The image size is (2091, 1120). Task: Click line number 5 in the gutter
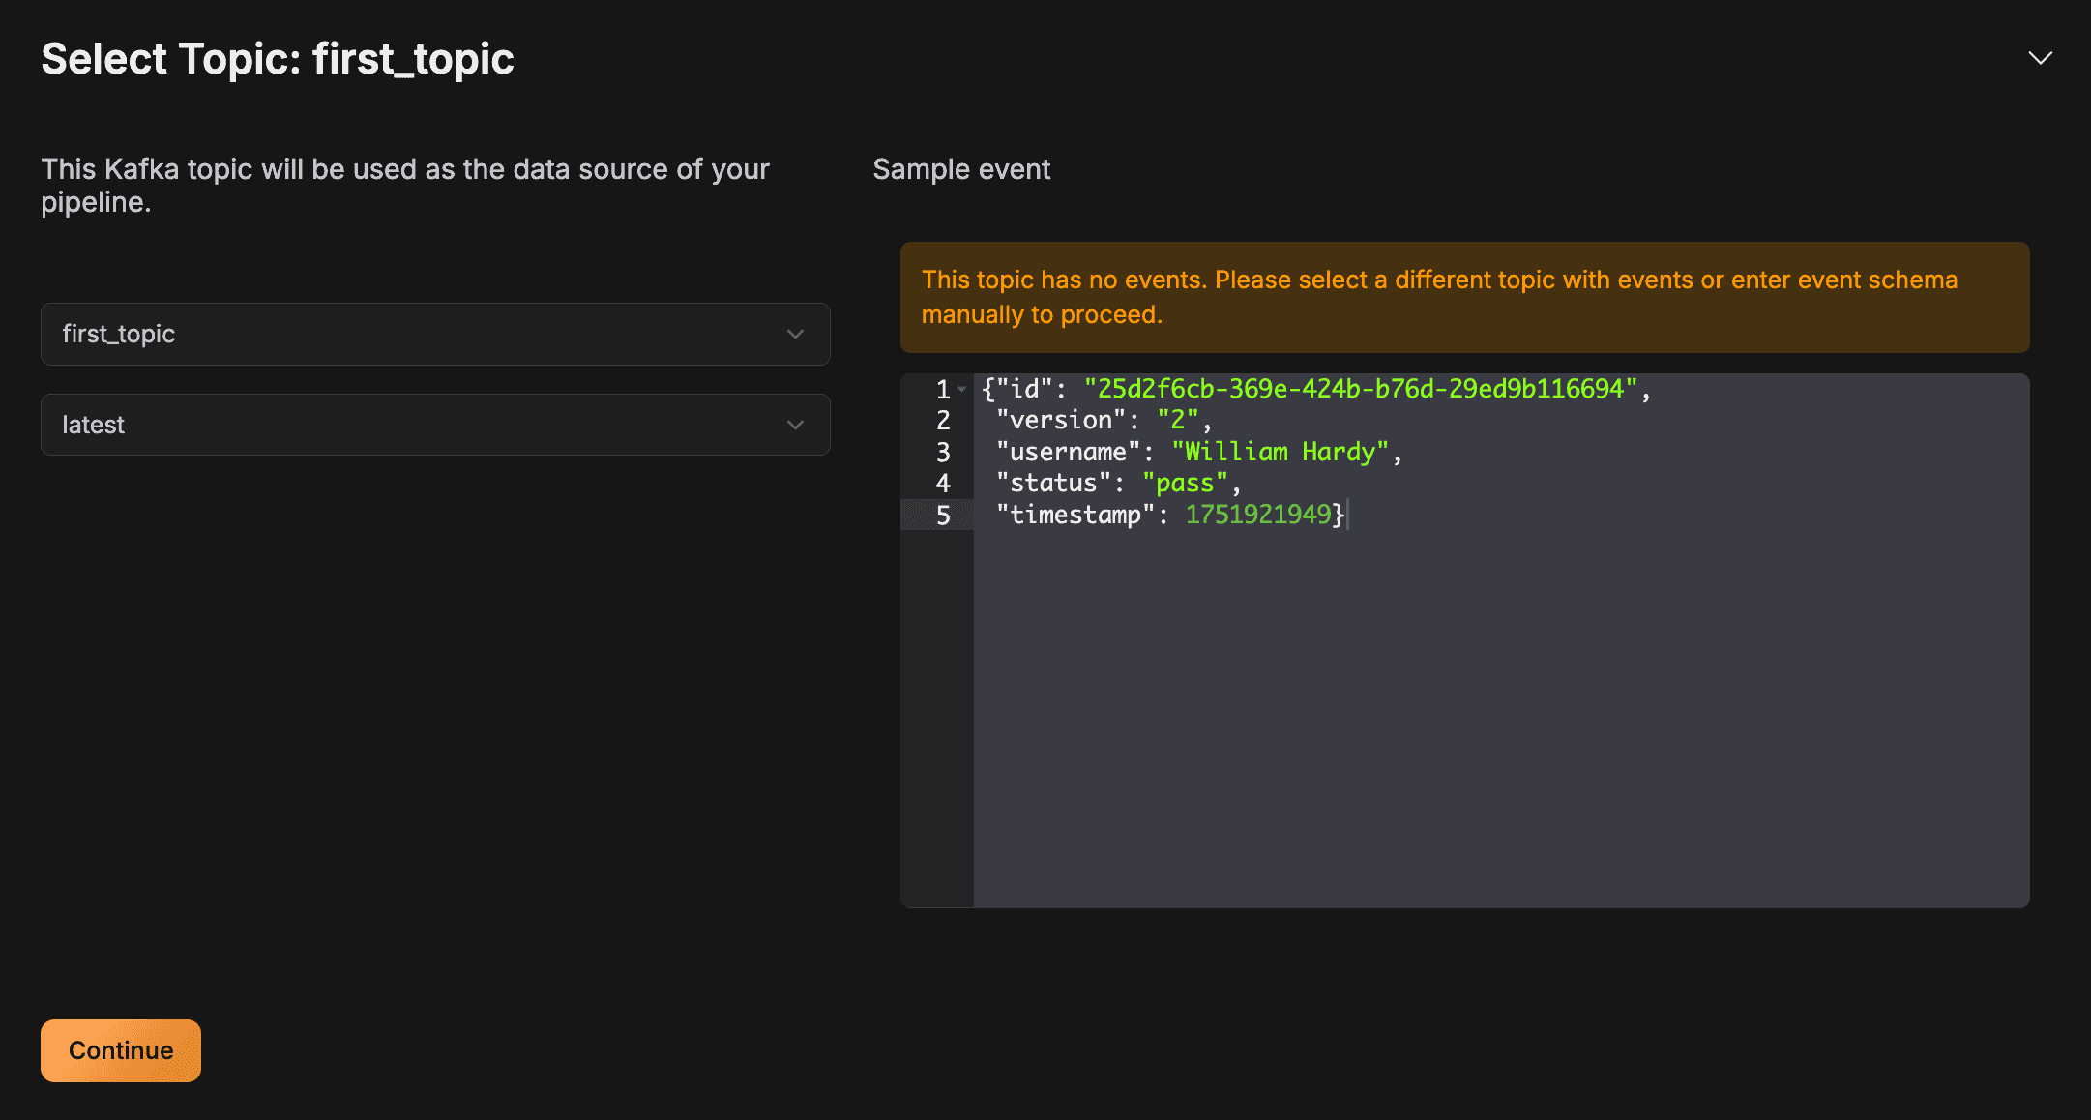pyautogui.click(x=943, y=516)
